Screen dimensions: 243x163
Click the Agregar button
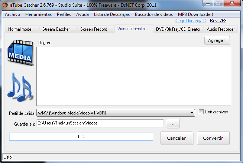click(x=217, y=40)
